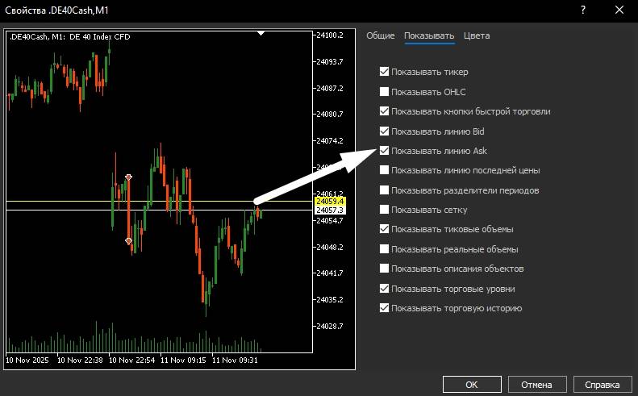The width and height of the screenshot is (638, 396).
Task: Switch to the Общие tab
Action: pyautogui.click(x=380, y=35)
